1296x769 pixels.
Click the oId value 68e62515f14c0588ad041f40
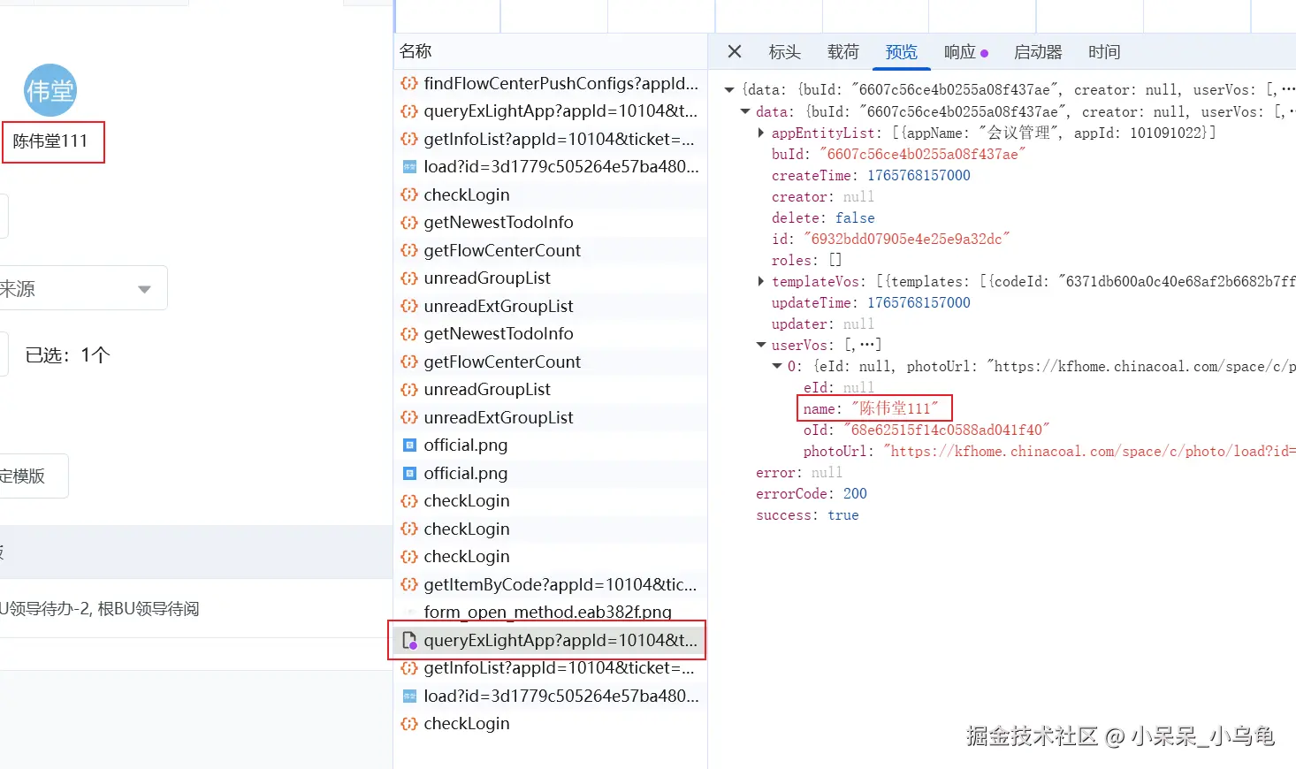(946, 430)
